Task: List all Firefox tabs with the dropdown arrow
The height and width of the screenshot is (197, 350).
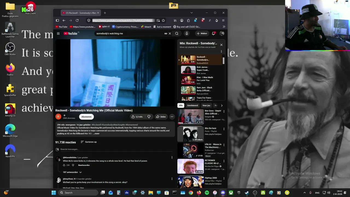Action: (x=191, y=13)
